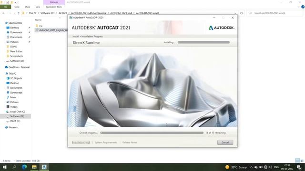This screenshot has width=305, height=171.
Task: Select the AutoCAD_2021_English file
Action: 51,30
